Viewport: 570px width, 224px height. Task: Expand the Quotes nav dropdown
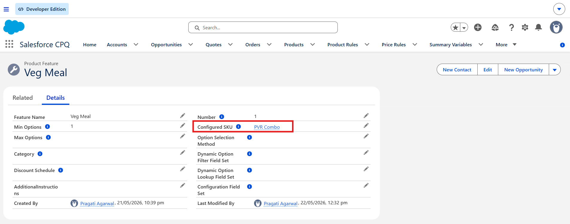click(x=230, y=45)
